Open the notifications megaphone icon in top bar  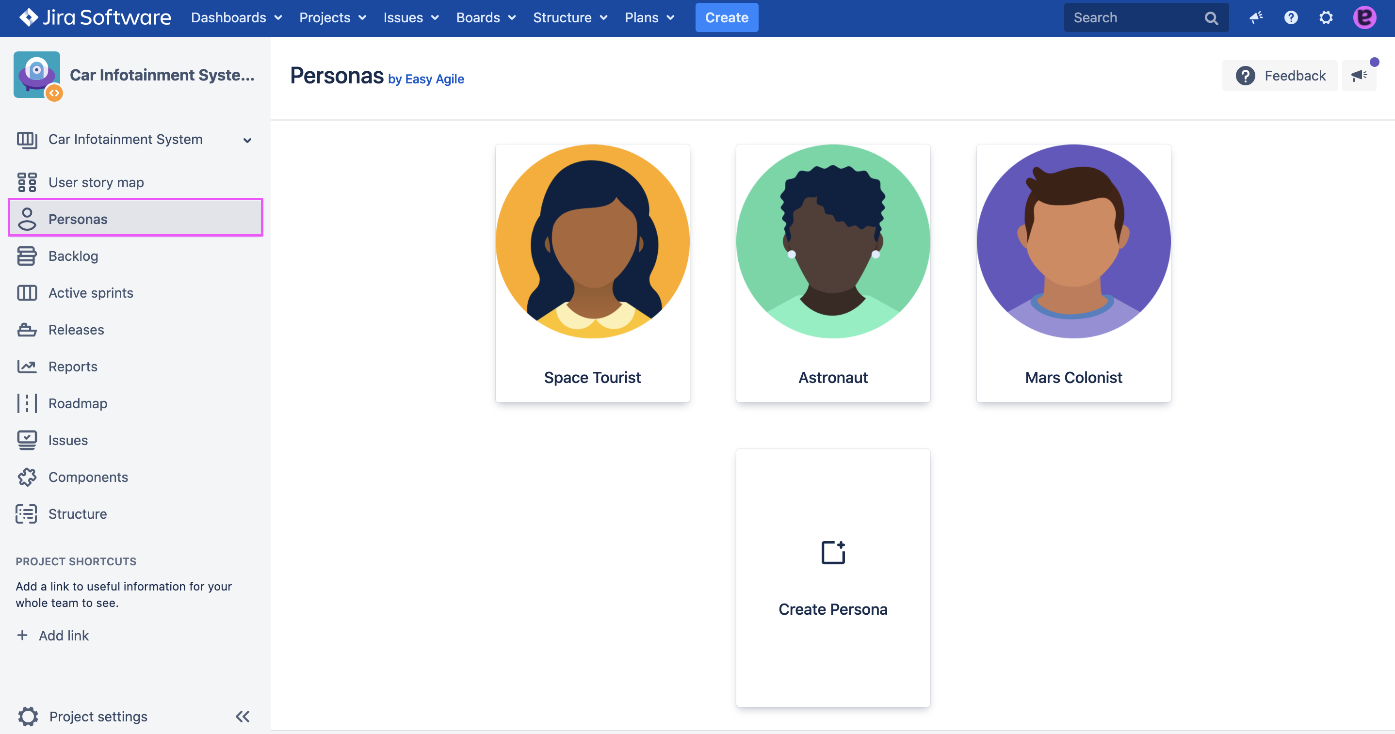(x=1256, y=17)
